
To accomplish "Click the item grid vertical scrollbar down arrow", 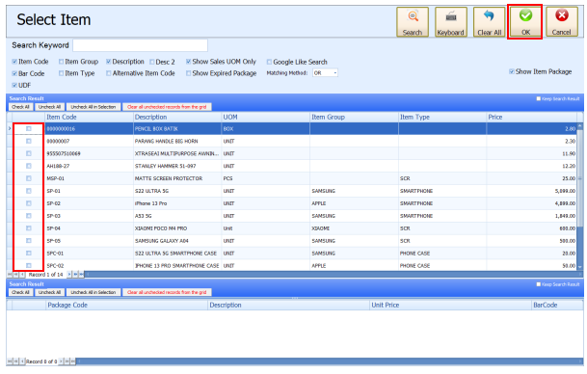I will (580, 267).
